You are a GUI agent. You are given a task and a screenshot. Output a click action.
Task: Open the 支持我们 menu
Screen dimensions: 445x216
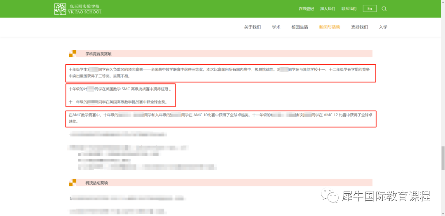(360, 27)
